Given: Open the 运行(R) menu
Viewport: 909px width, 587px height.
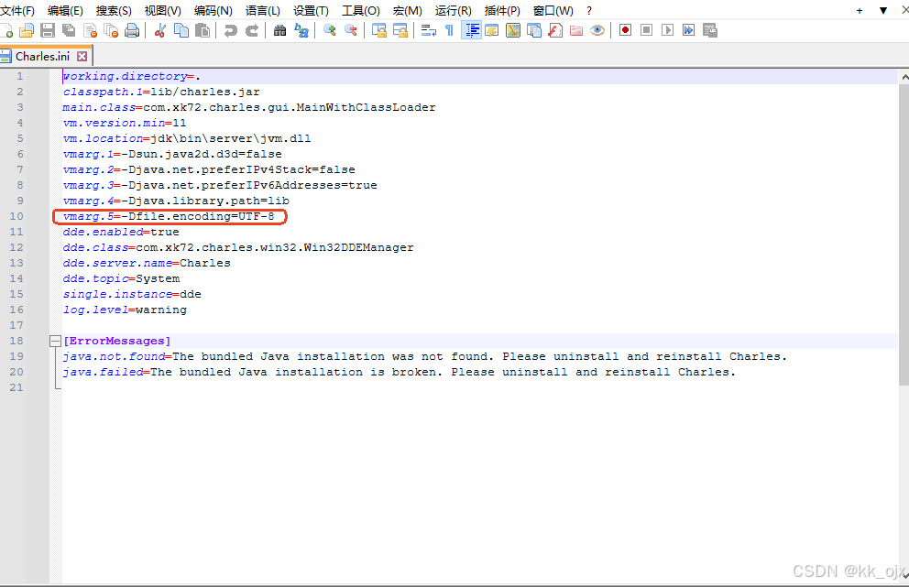Looking at the screenshot, I should 454,10.
